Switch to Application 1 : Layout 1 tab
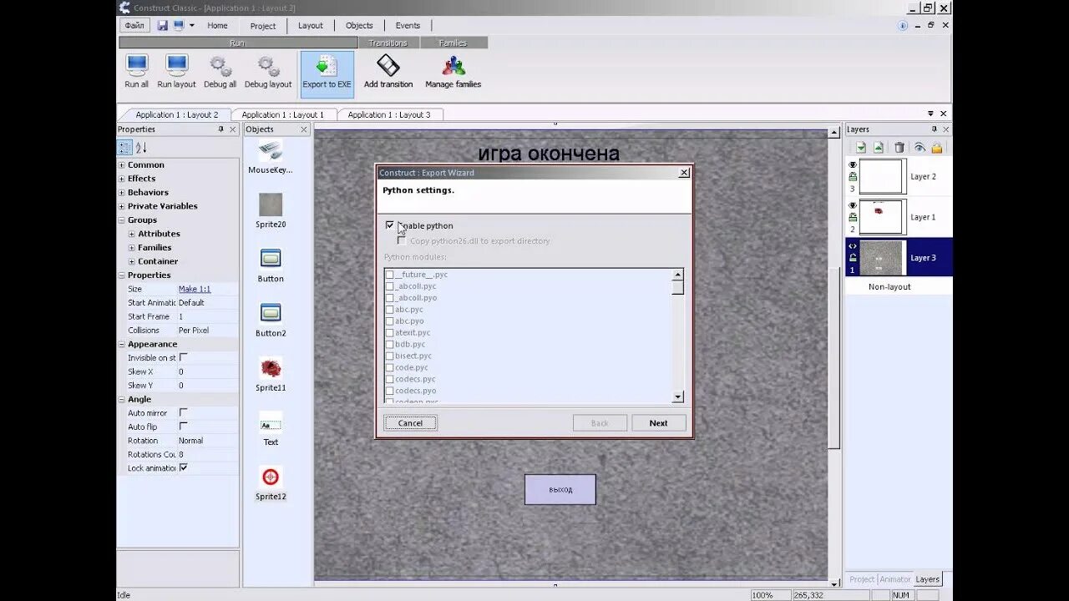 pos(282,114)
